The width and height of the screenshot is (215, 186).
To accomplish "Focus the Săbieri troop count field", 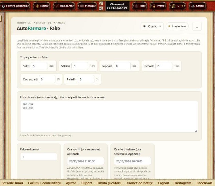I will pos(80,66).
